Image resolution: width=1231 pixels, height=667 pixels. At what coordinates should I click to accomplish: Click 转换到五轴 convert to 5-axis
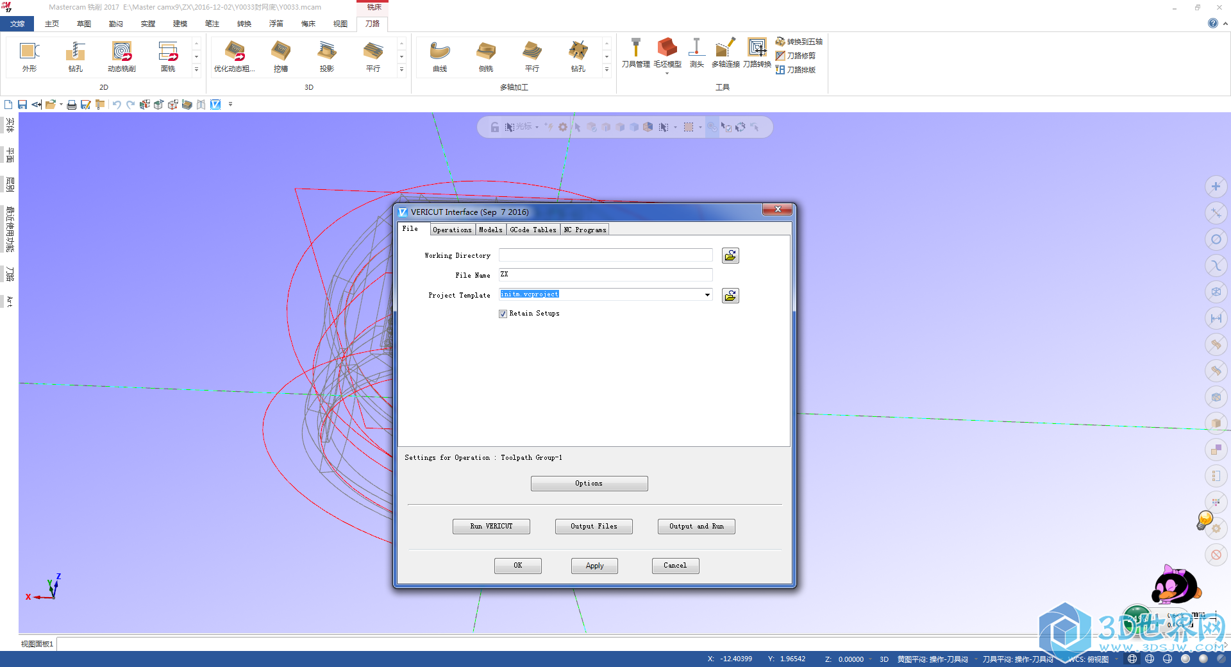coord(799,42)
